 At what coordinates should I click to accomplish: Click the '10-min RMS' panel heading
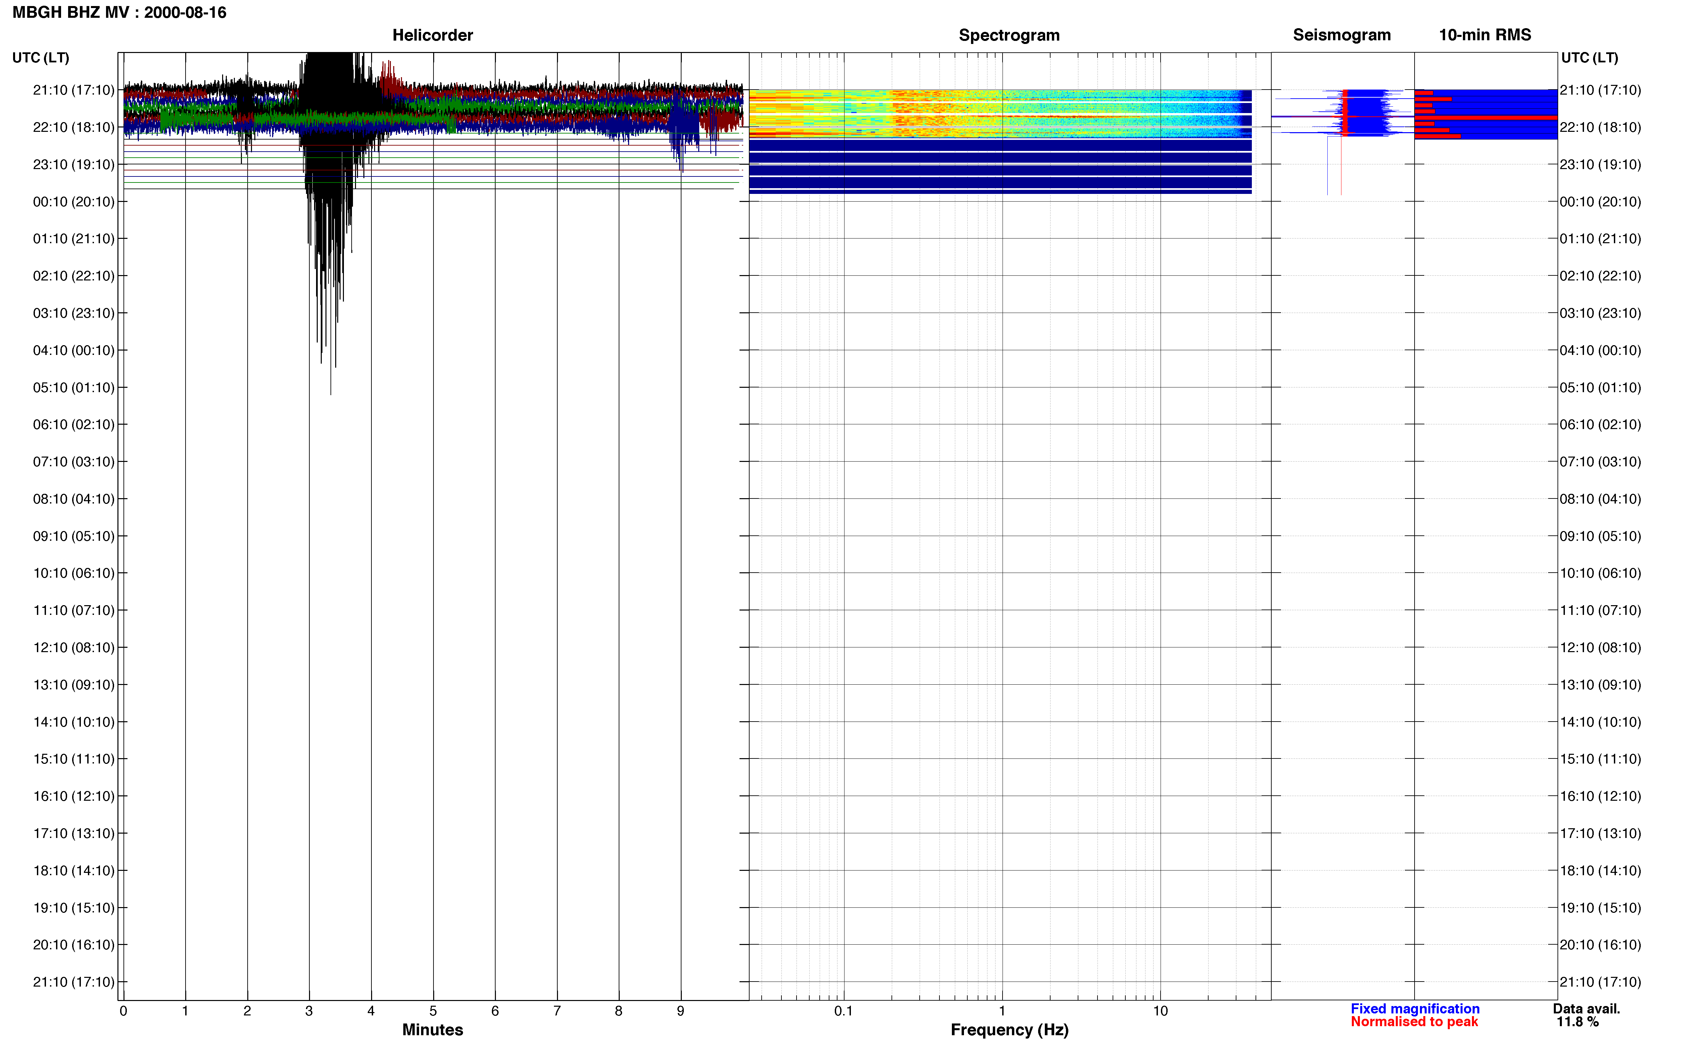1485,35
